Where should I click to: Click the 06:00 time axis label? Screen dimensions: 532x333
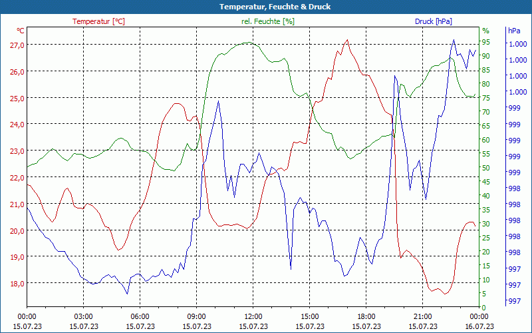(x=140, y=317)
